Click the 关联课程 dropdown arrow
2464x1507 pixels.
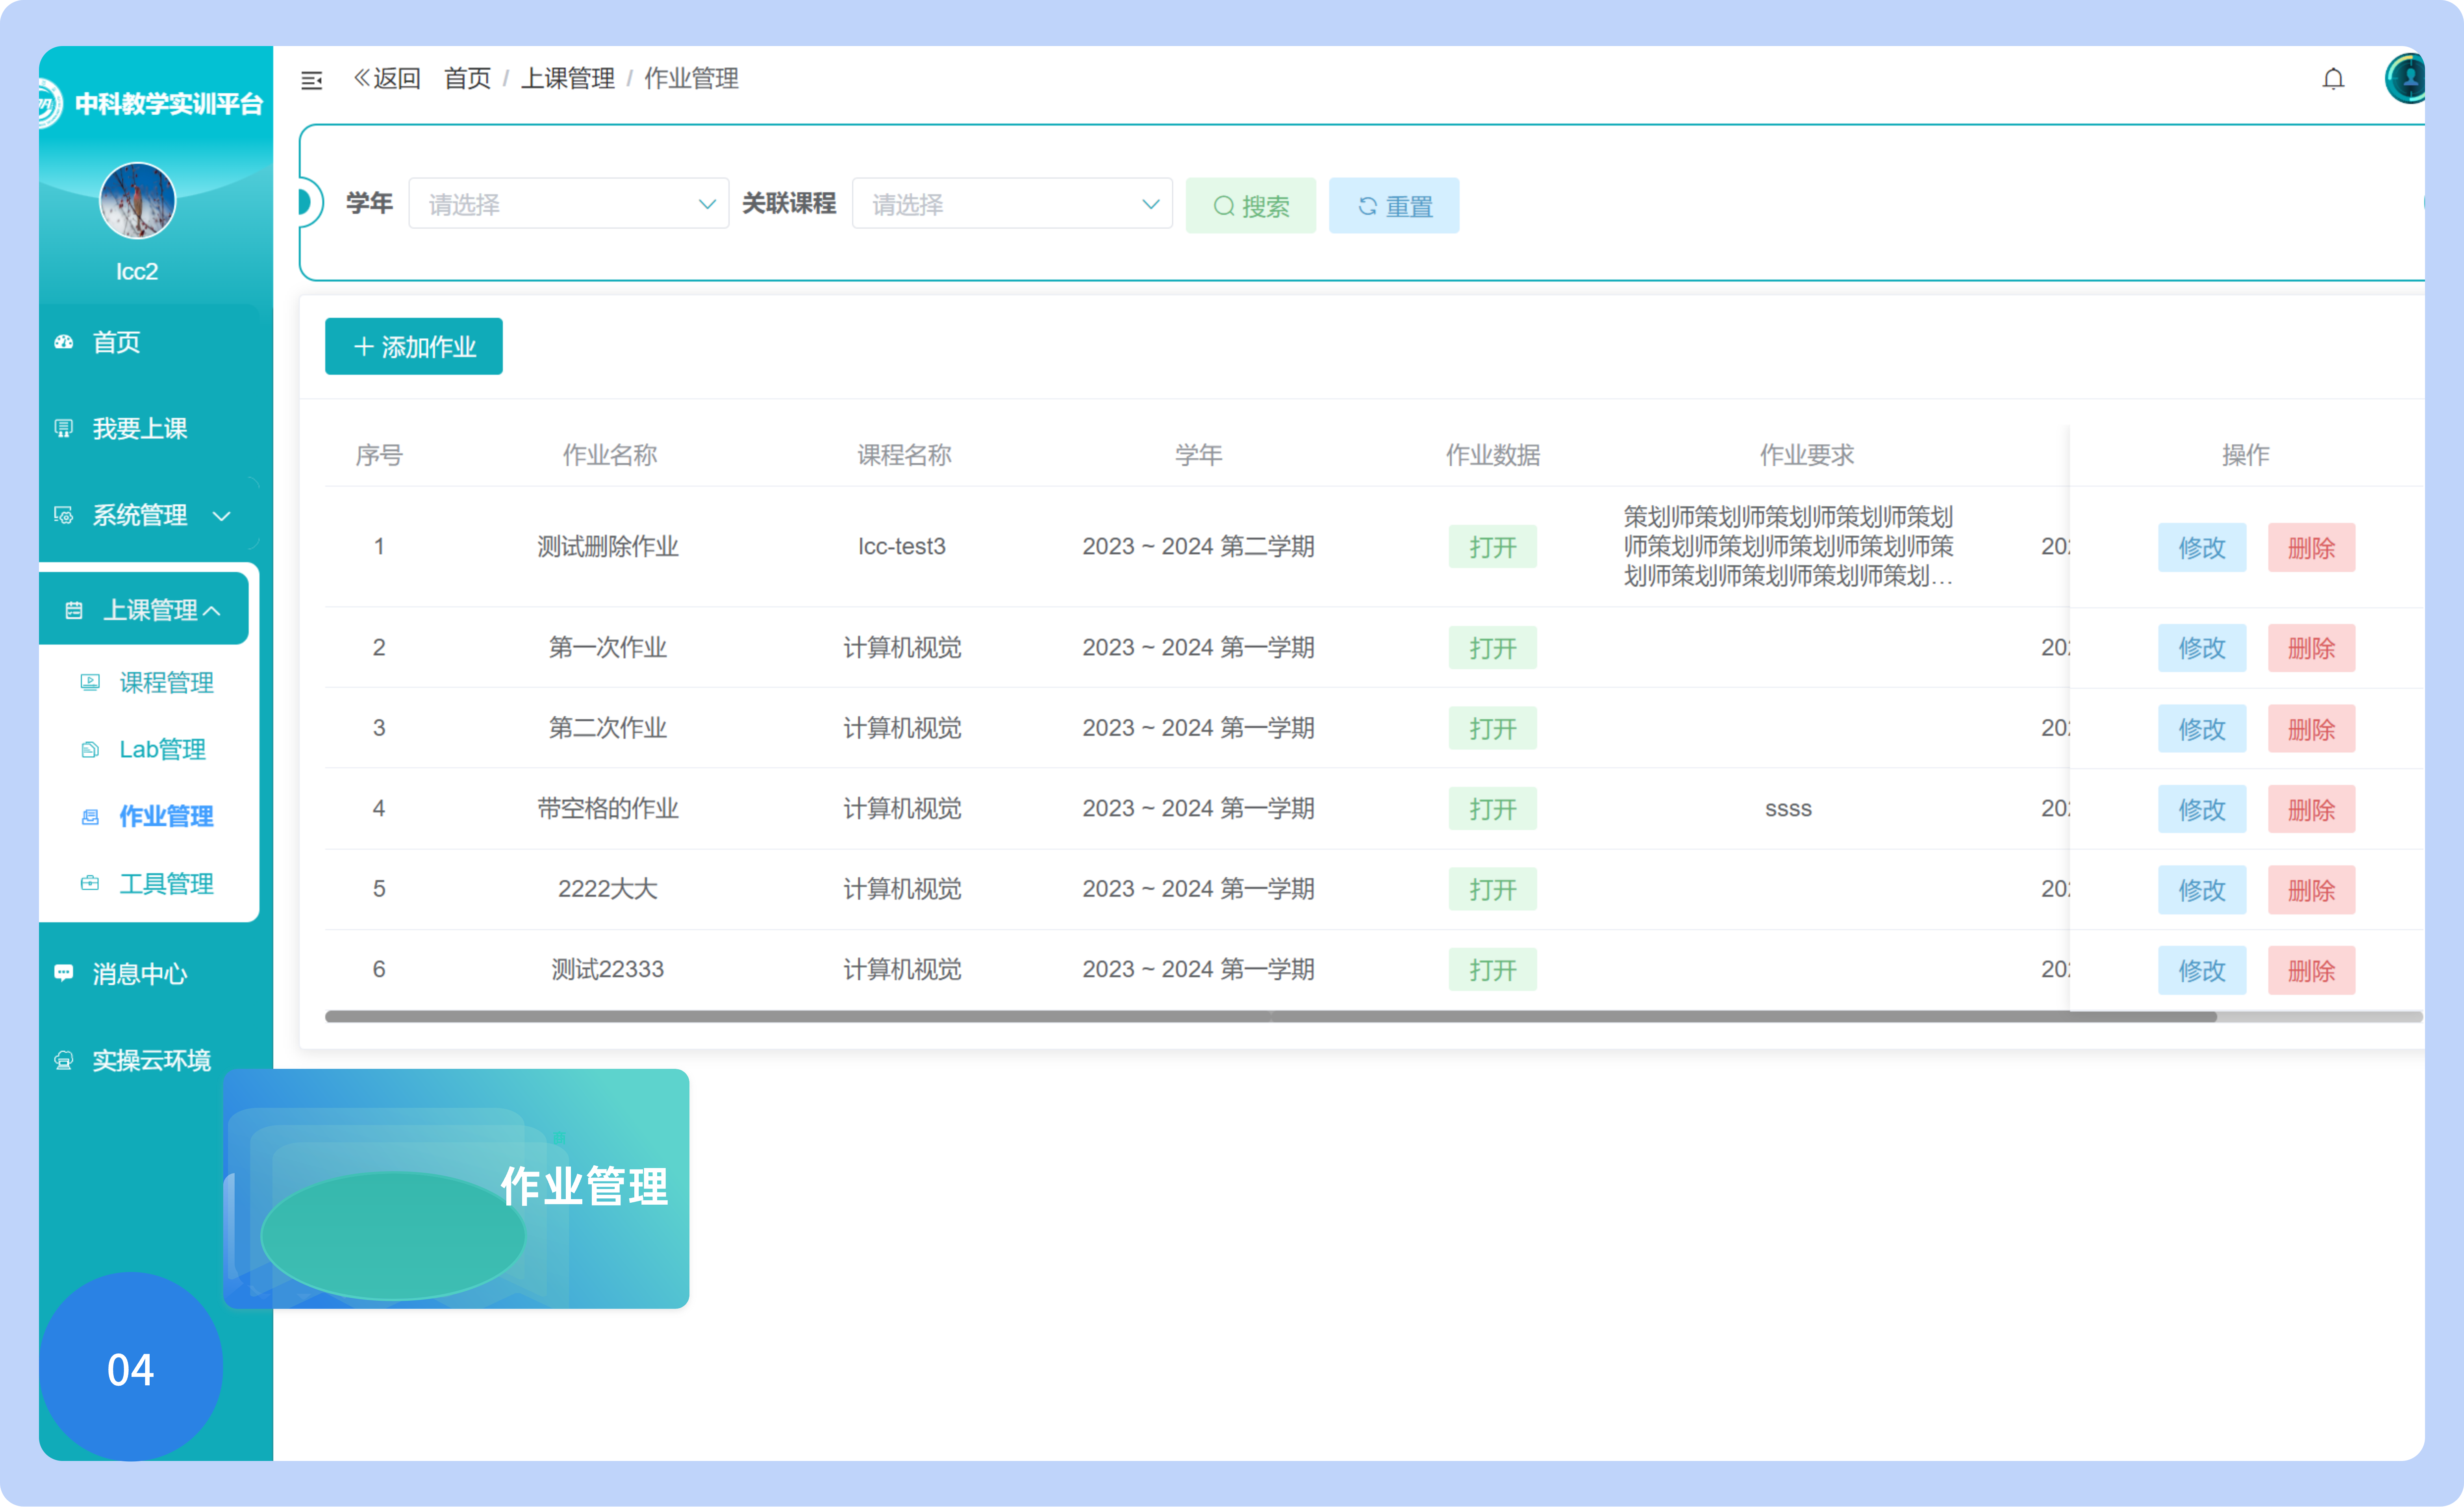click(x=1151, y=204)
